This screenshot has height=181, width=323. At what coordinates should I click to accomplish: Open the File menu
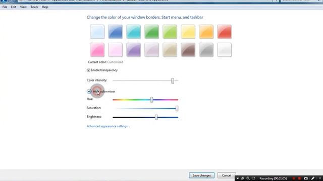[x=5, y=7]
